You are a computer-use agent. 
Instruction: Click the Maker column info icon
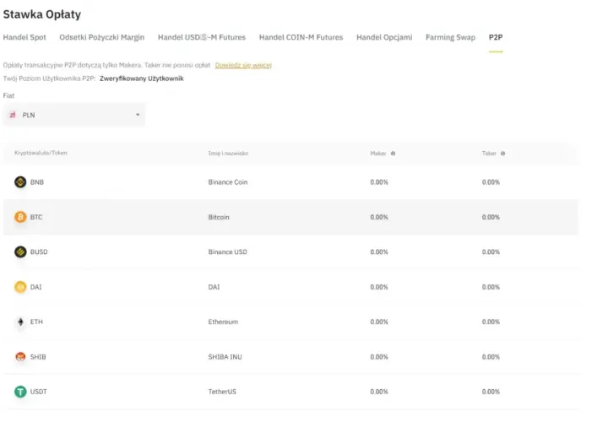pos(393,154)
